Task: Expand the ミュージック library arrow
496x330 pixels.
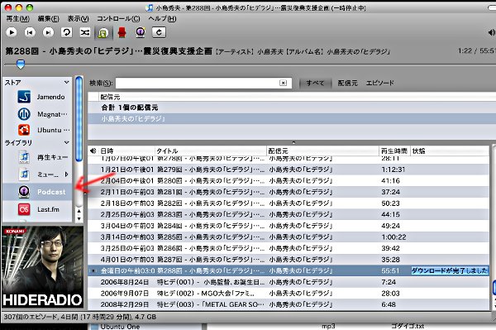Action: pos(66,174)
